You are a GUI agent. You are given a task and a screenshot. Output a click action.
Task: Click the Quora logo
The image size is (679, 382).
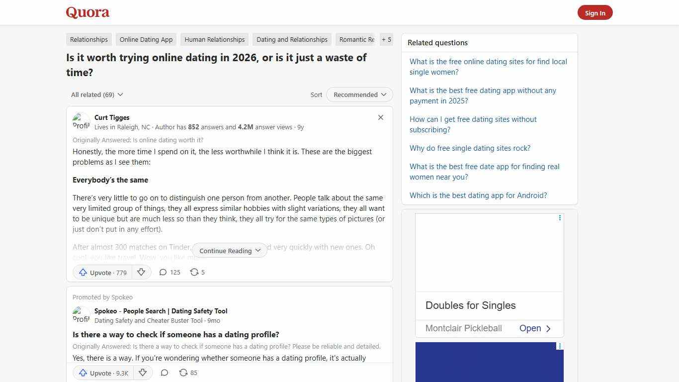coord(87,12)
